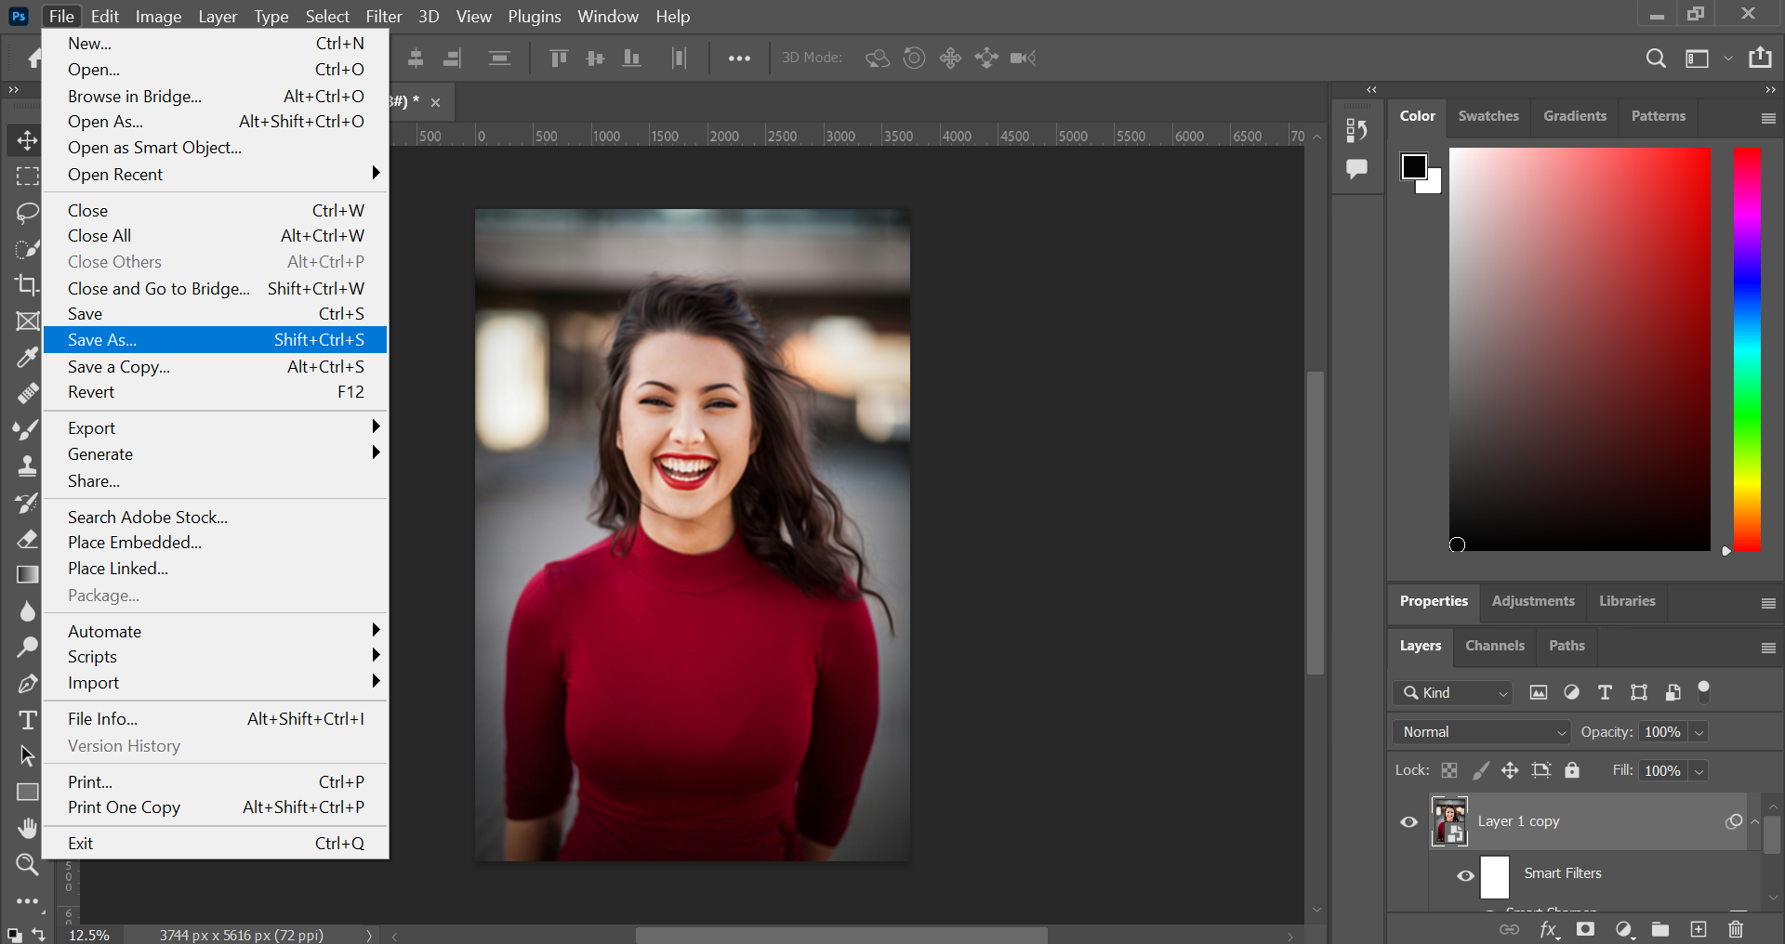The image size is (1785, 944).
Task: Choose Save a Copy... menu item
Action: tap(216, 367)
